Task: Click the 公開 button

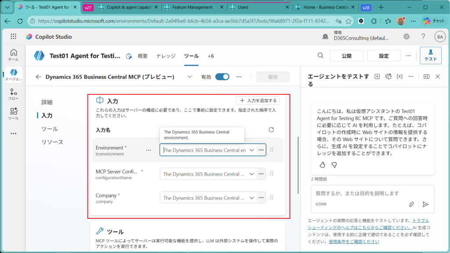Action: [x=346, y=56]
